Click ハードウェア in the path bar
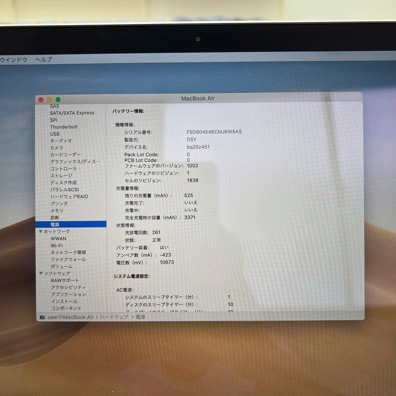 click(114, 317)
